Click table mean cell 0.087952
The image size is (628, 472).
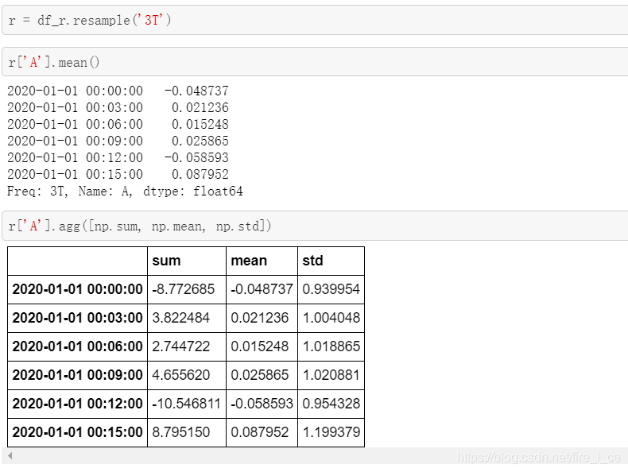[262, 432]
